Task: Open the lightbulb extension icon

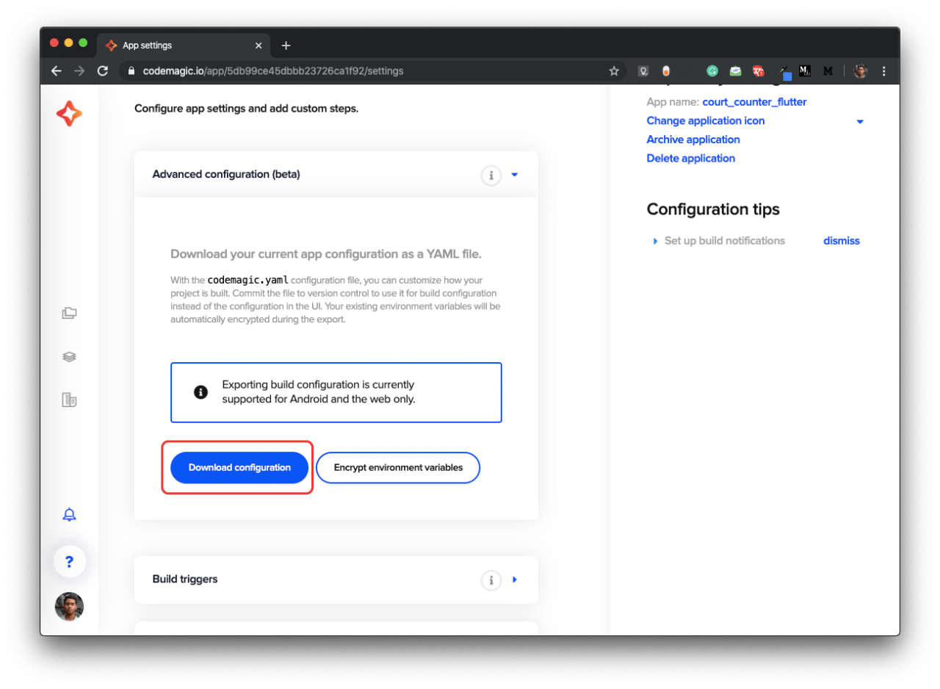Action: 643,71
